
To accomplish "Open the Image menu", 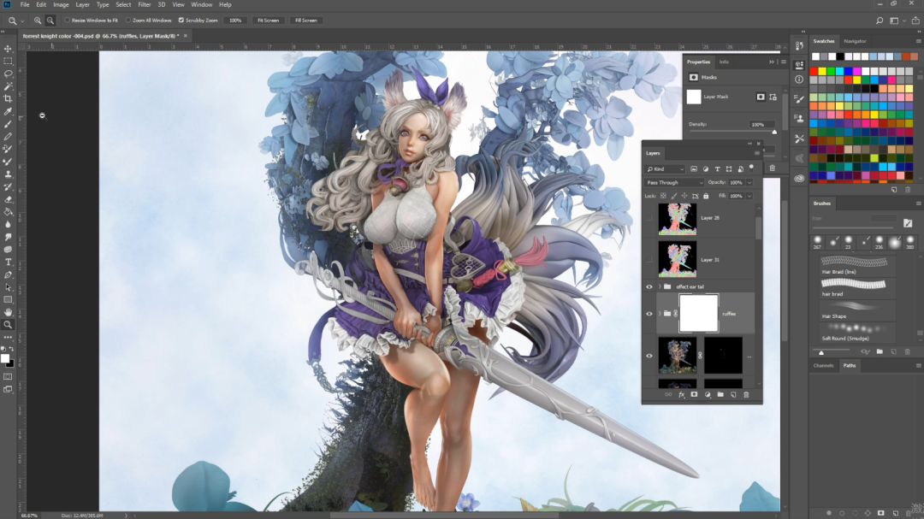I will tap(61, 5).
